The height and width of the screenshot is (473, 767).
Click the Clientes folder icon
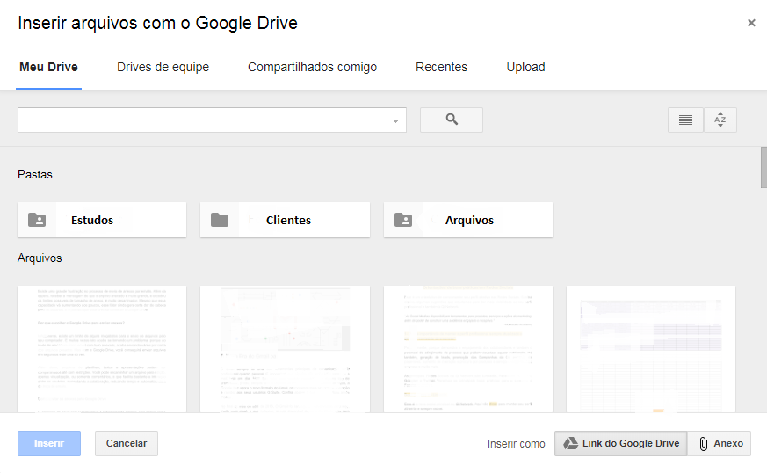[220, 220]
